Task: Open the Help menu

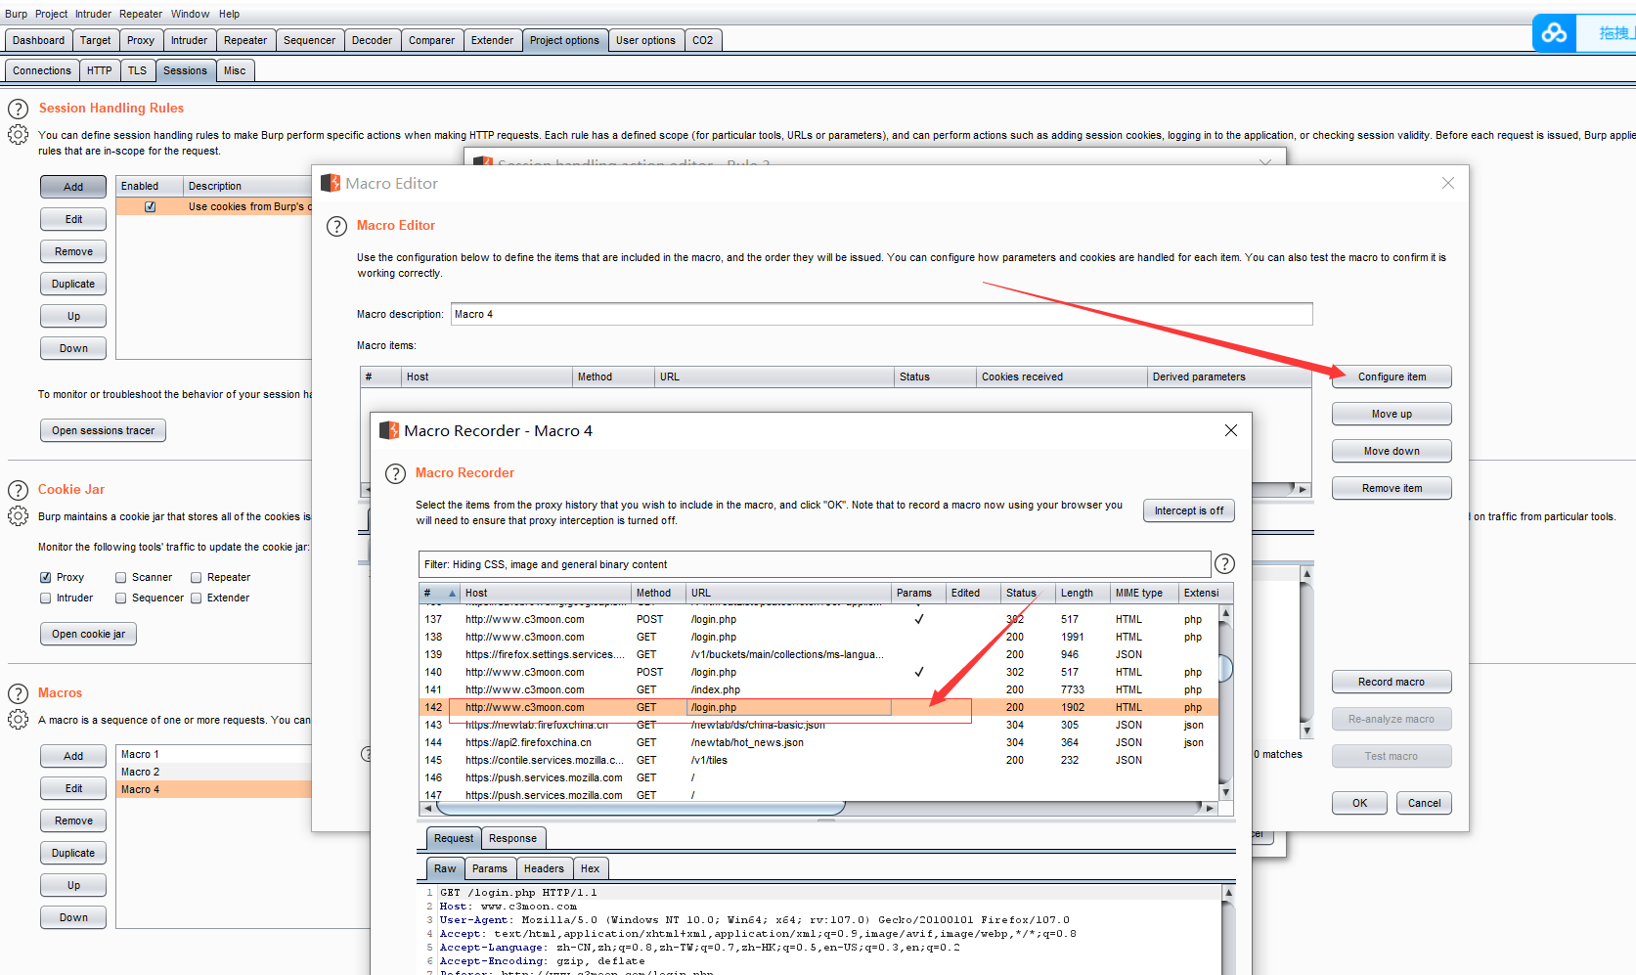Action: [230, 14]
